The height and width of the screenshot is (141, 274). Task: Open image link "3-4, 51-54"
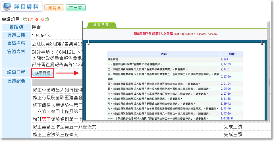227,118
